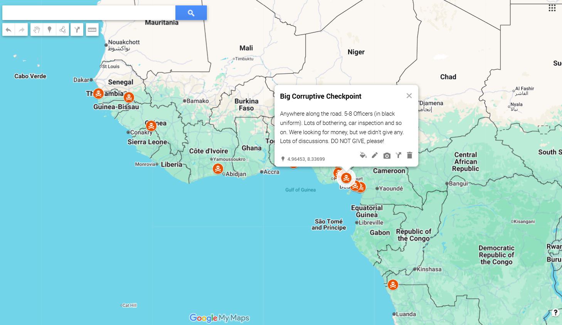Get directions to this checkpoint from popup

click(398, 155)
